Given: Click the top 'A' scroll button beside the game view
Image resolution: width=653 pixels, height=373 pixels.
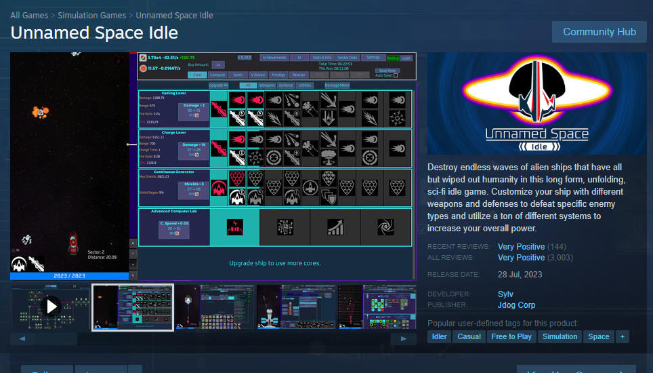Looking at the screenshot, I should pyautogui.click(x=133, y=243).
